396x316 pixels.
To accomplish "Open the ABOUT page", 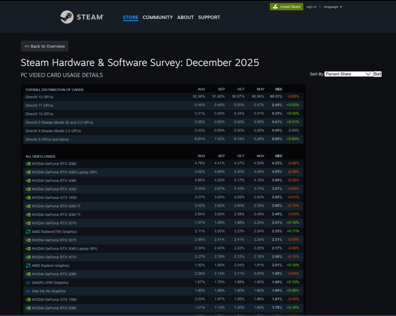I will pyautogui.click(x=185, y=17).
